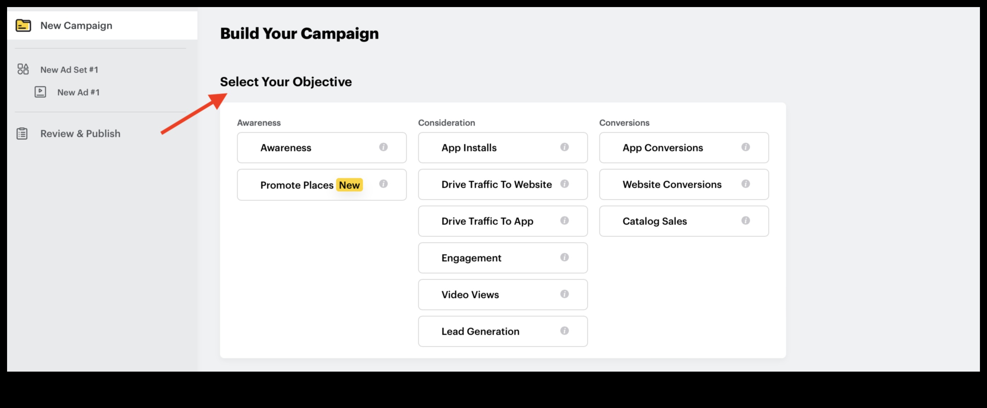Choose Promote Places objective with New badge
This screenshot has height=408, width=987.
[297, 185]
